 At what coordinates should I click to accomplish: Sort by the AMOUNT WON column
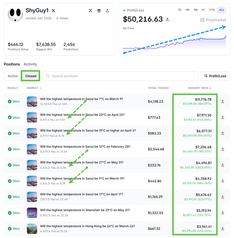tap(200, 88)
